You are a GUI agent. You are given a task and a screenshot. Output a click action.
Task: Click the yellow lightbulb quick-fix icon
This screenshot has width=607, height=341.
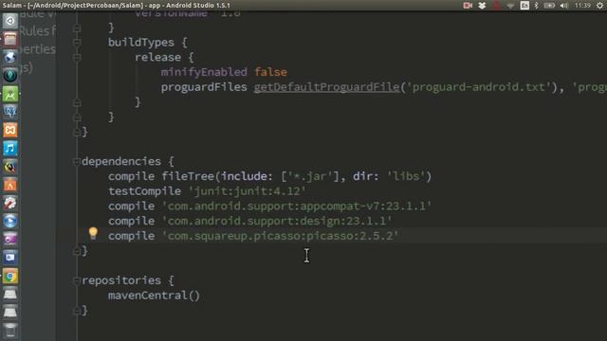(x=93, y=233)
